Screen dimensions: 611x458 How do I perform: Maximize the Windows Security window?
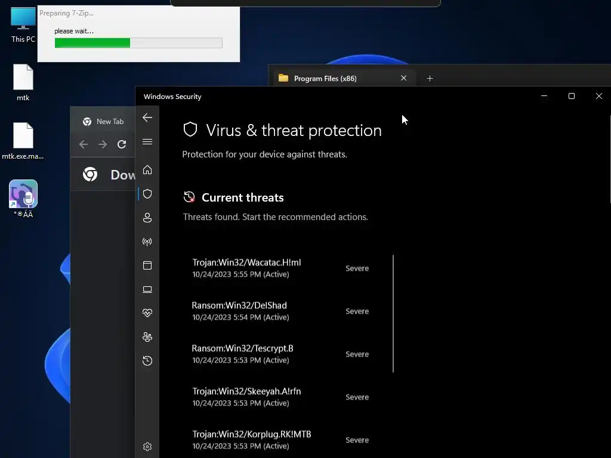point(572,96)
